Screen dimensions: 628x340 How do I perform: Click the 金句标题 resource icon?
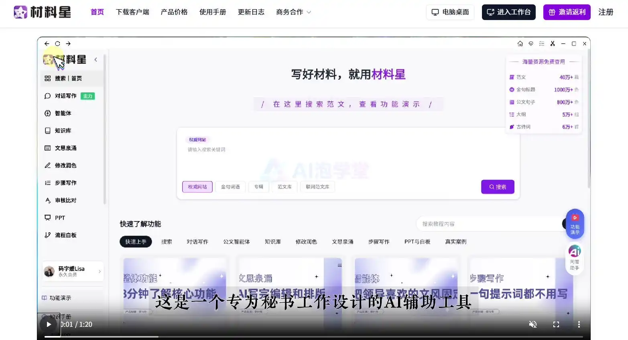click(512, 90)
